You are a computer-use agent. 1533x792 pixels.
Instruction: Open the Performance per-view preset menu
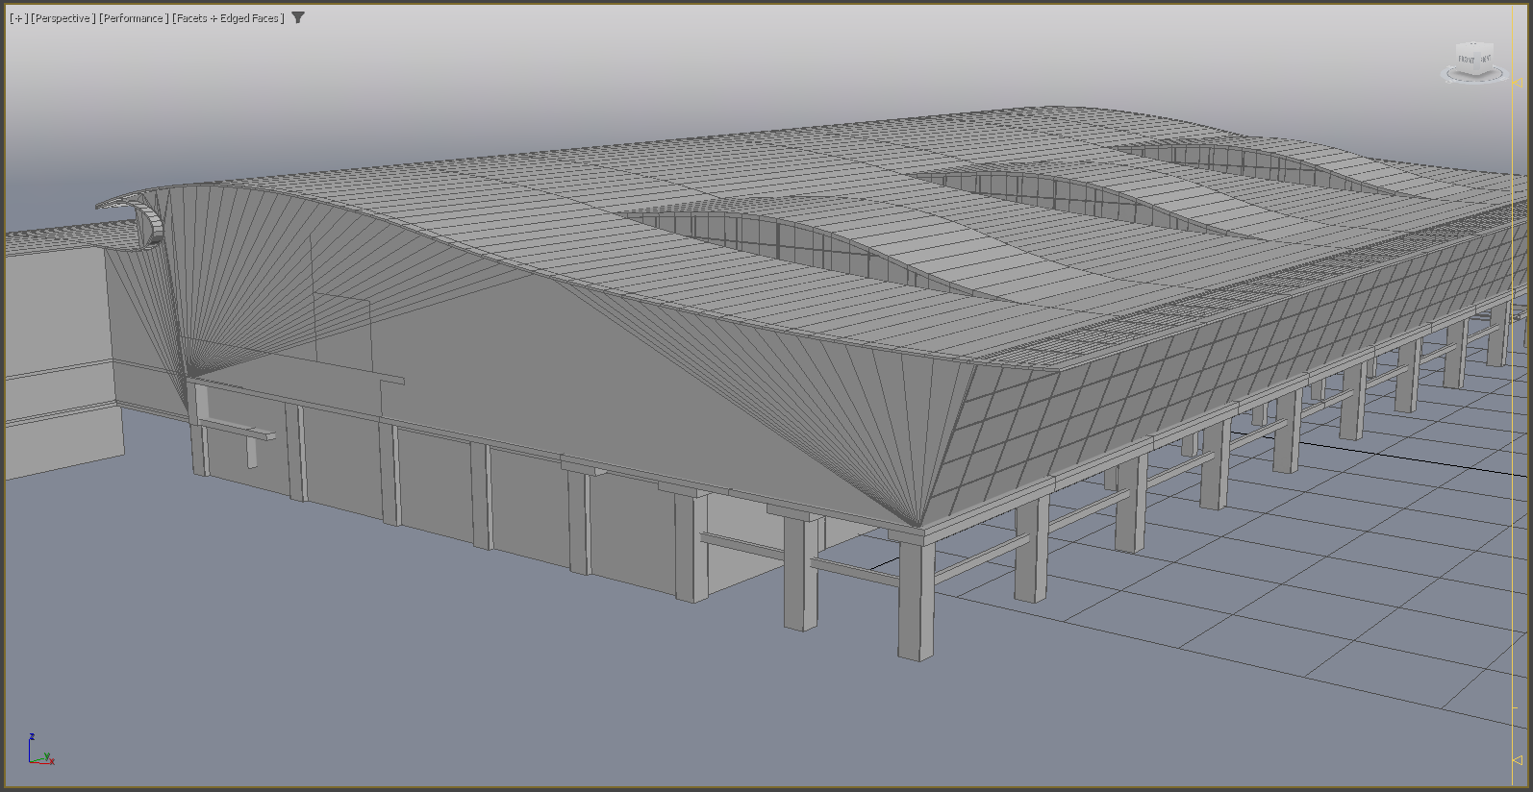(x=134, y=18)
